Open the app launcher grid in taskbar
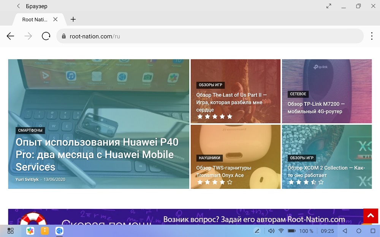 click(x=10, y=231)
